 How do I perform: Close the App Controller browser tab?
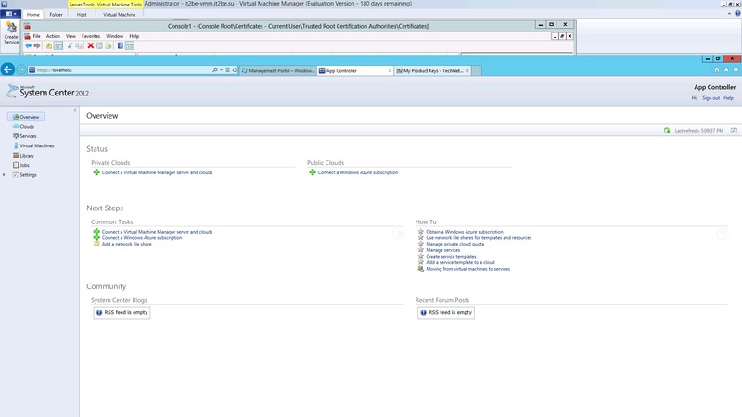(390, 70)
